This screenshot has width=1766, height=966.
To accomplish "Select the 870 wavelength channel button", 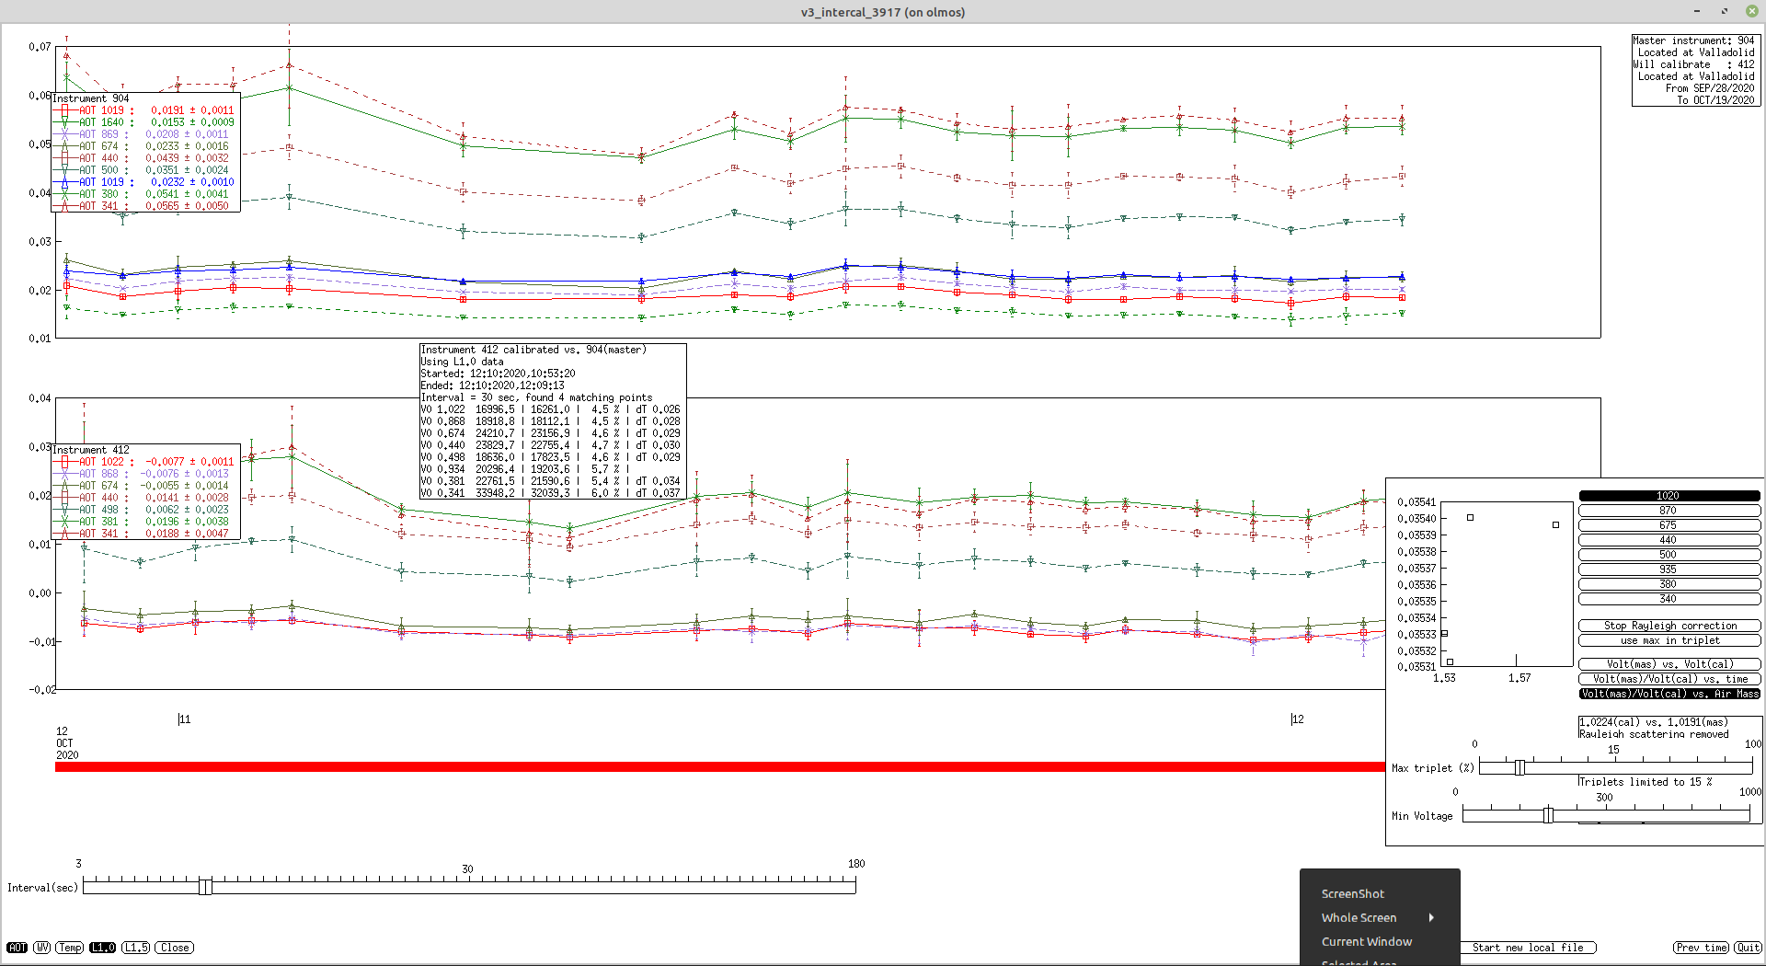I will tap(1669, 511).
